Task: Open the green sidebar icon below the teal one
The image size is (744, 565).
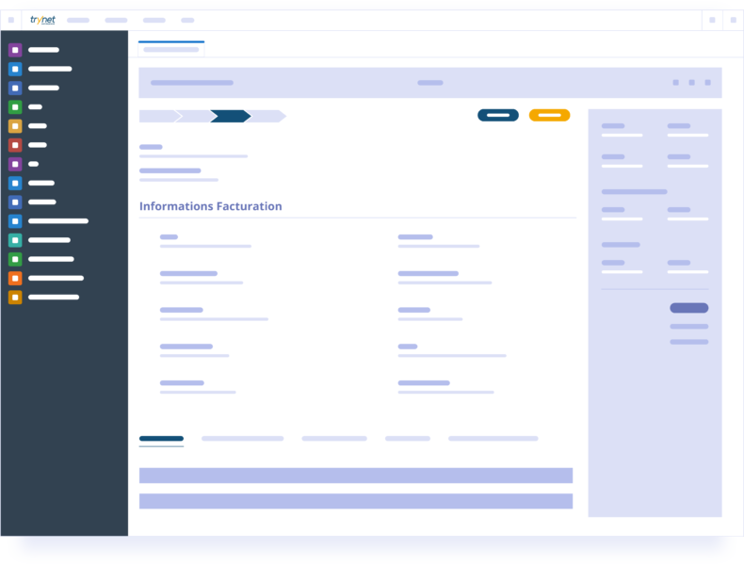Action: pyautogui.click(x=15, y=259)
